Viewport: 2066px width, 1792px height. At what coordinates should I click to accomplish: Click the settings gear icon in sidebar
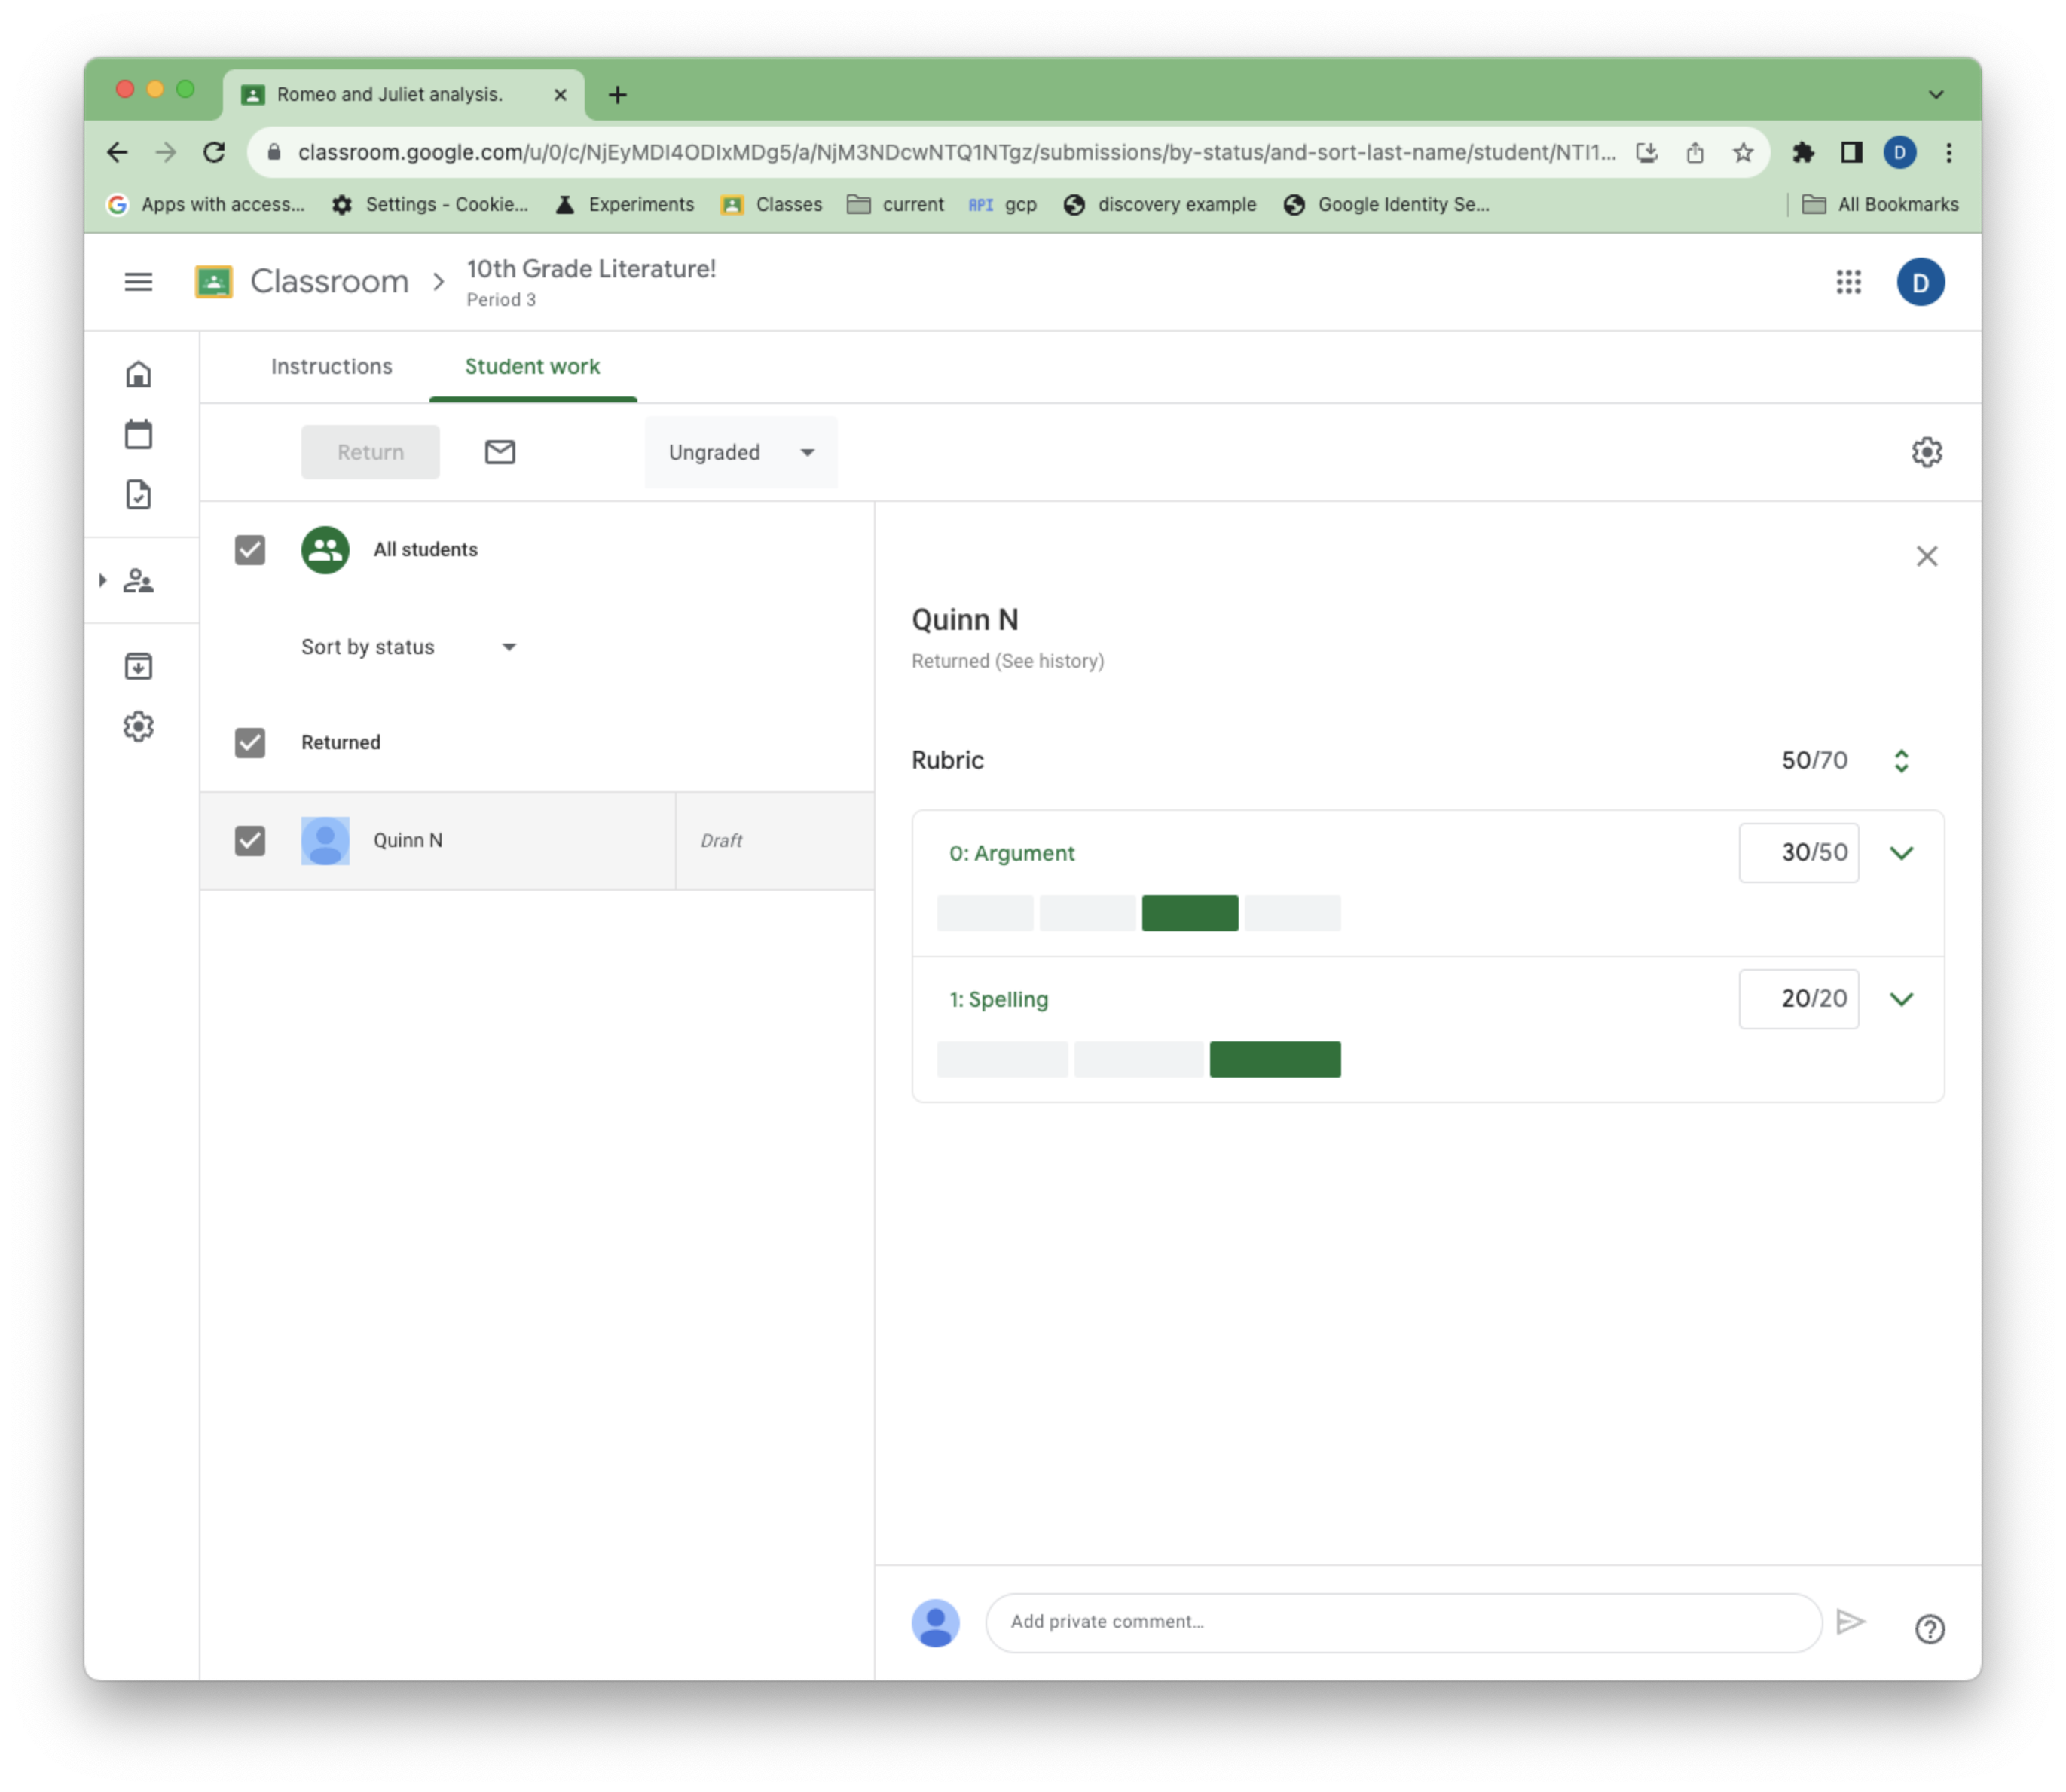click(139, 726)
